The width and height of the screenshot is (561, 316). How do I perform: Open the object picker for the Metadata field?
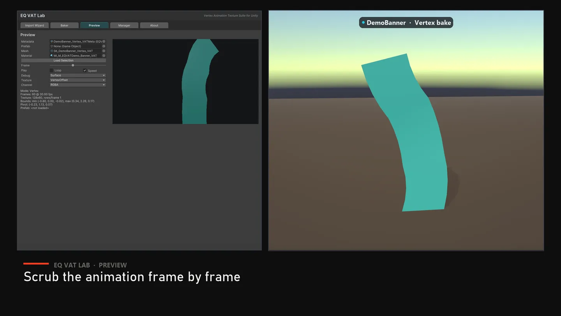coord(104,41)
